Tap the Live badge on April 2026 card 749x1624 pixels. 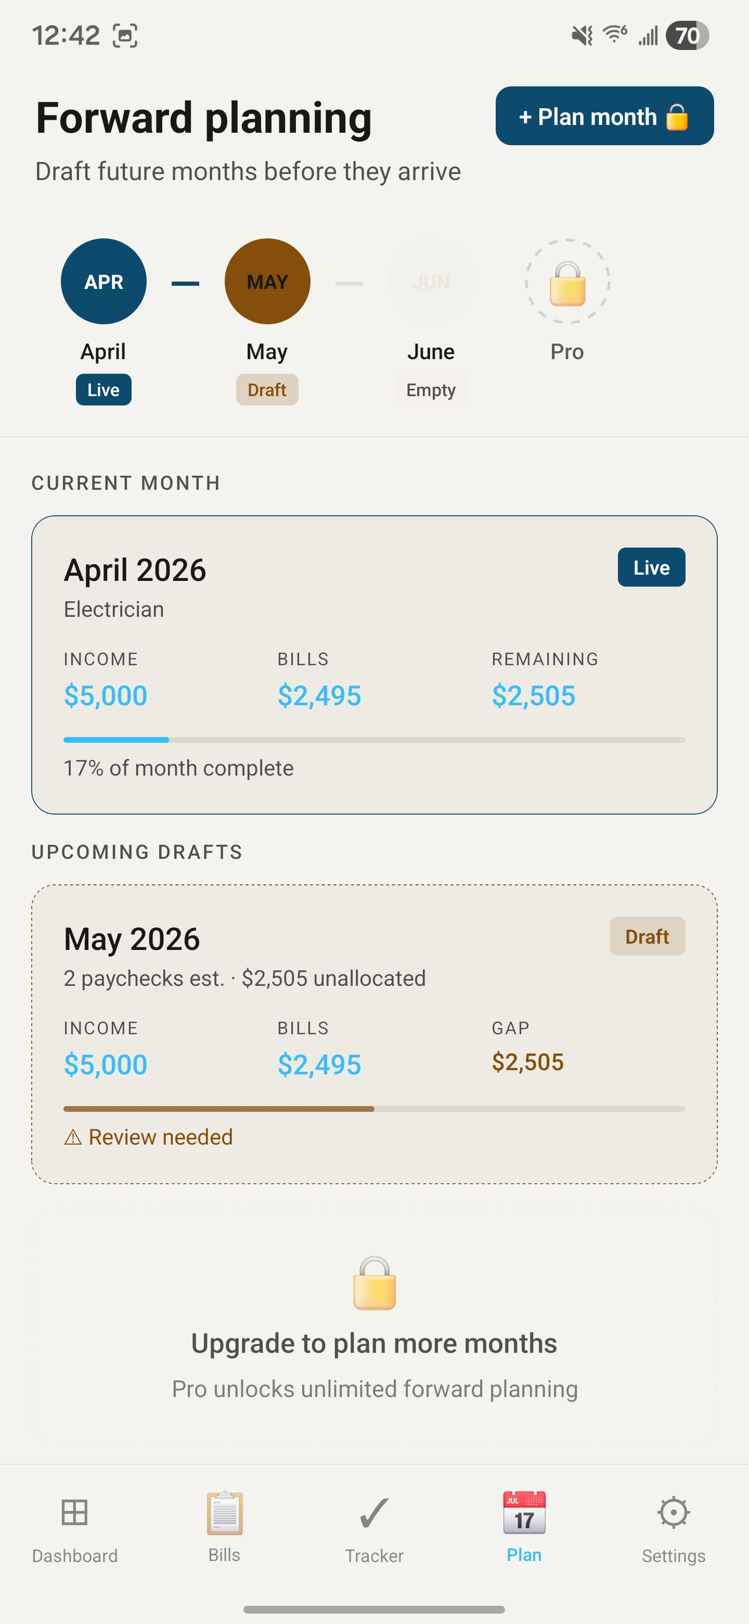click(x=651, y=567)
